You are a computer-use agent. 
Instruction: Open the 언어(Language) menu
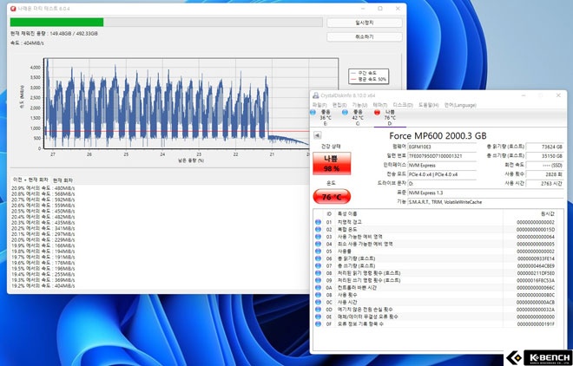coord(460,105)
